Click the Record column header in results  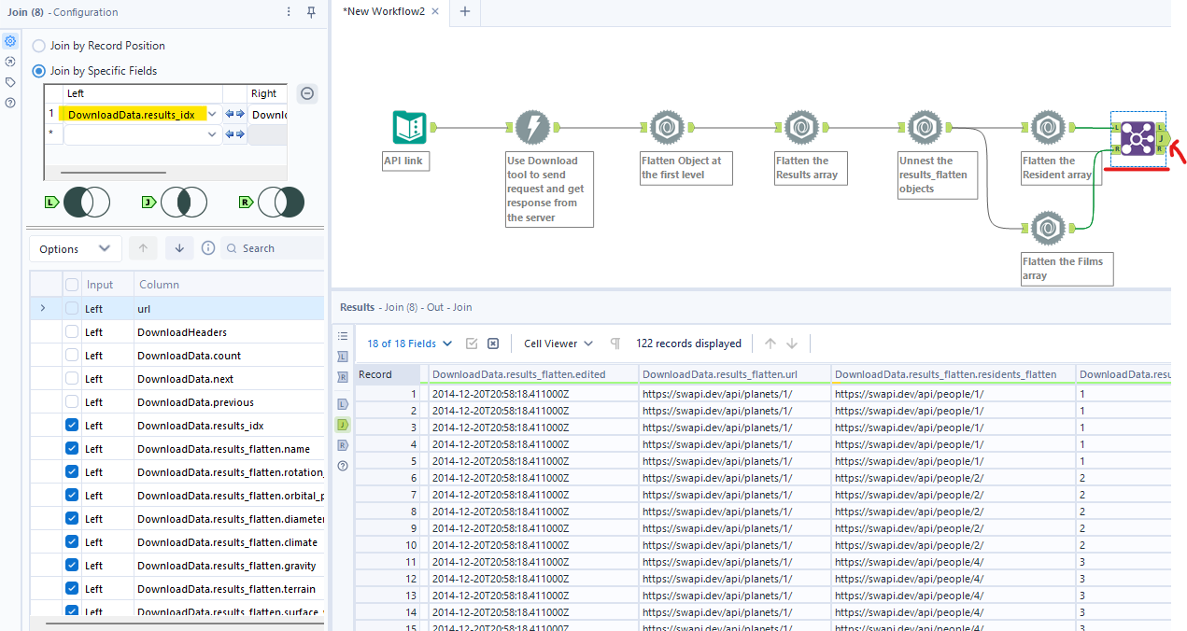pyautogui.click(x=375, y=374)
